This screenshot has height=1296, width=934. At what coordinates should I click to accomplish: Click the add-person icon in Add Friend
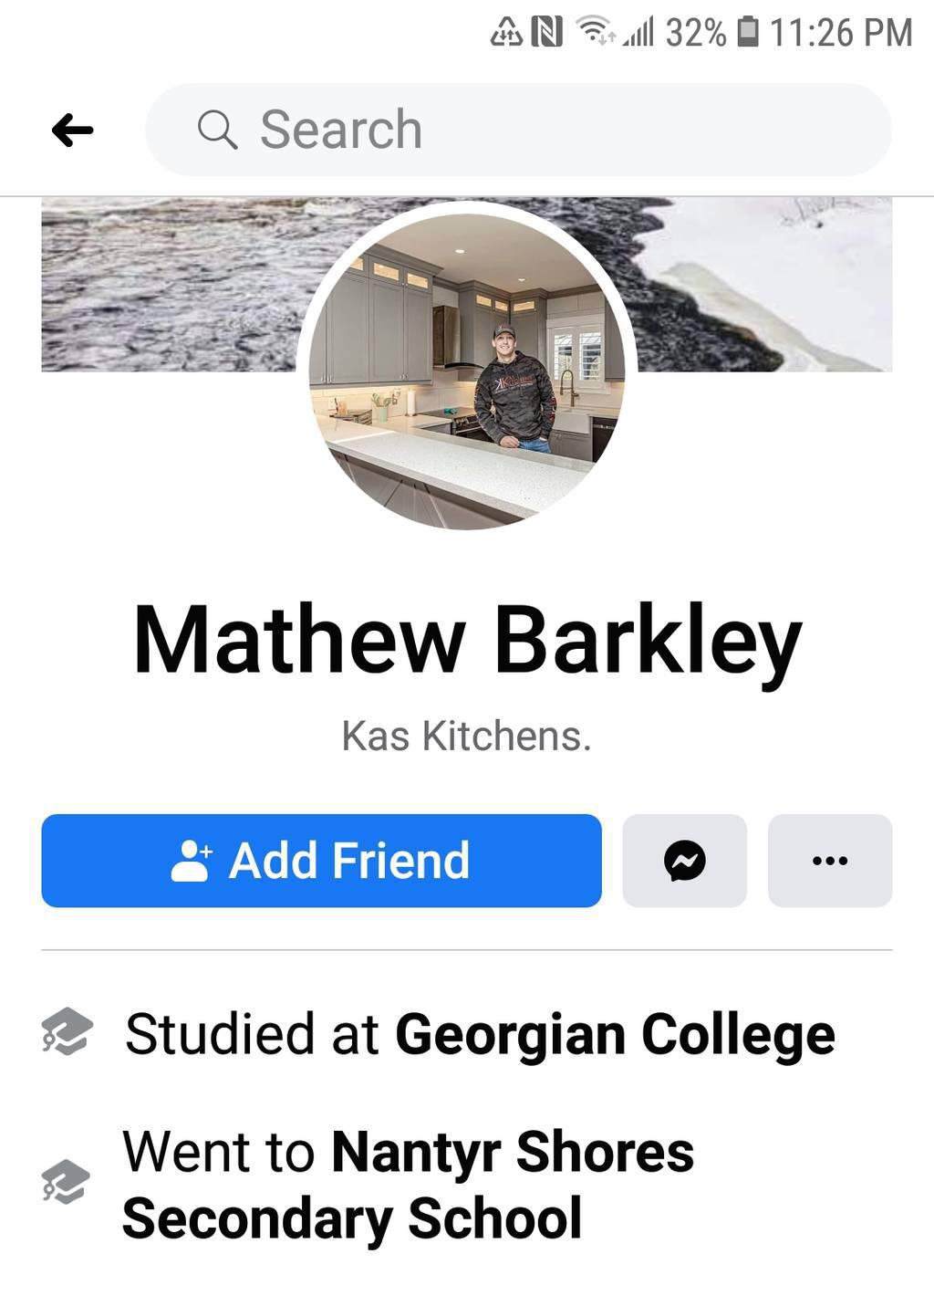pyautogui.click(x=191, y=861)
